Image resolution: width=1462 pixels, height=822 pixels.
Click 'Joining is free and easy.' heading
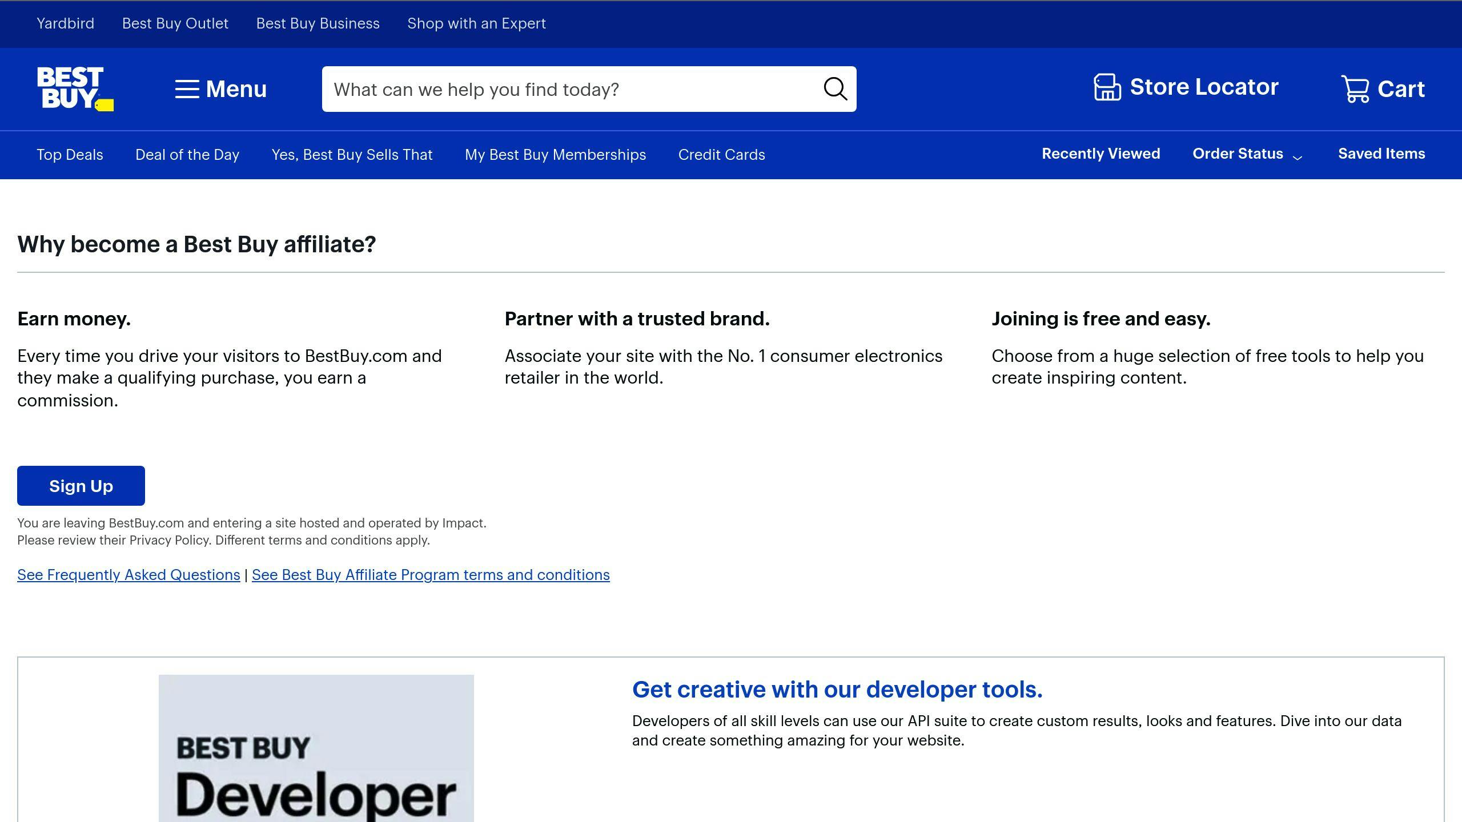(x=1101, y=319)
